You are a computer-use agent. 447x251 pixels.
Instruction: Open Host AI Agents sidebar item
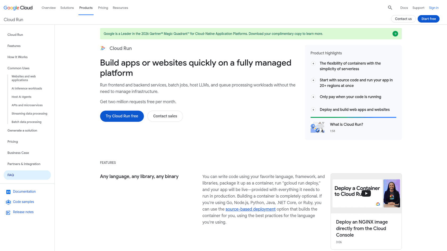(x=21, y=97)
